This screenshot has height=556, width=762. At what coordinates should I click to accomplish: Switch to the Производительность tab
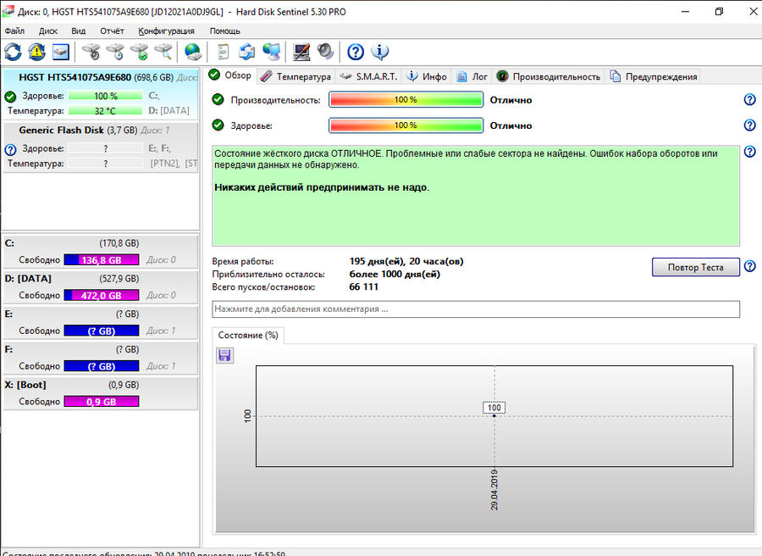[549, 76]
